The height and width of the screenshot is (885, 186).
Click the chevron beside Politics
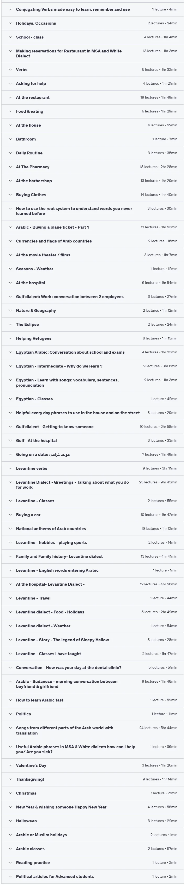(x=10, y=714)
